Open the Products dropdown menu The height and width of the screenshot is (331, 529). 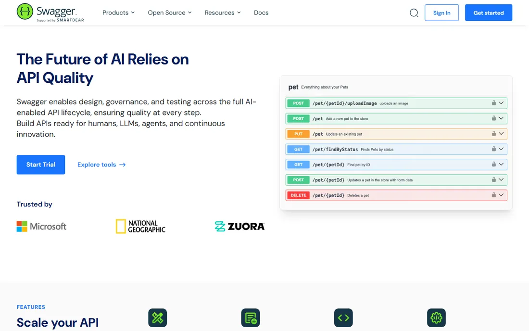click(x=118, y=13)
